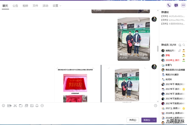Click the group notification bell icon
The width and height of the screenshot is (187, 125).
coord(37,106)
